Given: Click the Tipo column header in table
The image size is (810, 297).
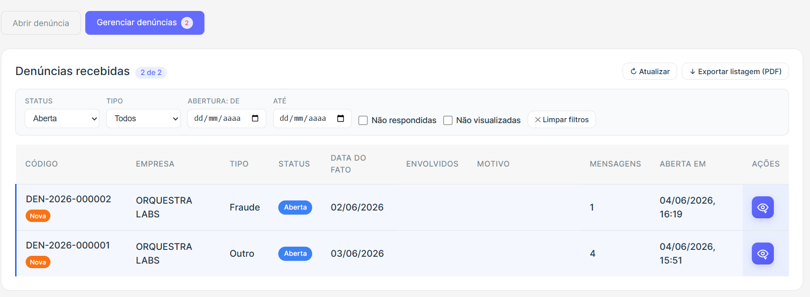Looking at the screenshot, I should (239, 164).
